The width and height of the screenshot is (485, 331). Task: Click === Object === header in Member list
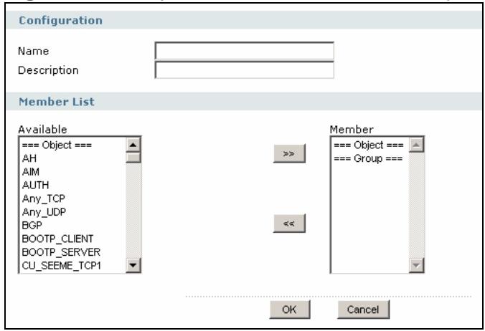[x=369, y=145]
